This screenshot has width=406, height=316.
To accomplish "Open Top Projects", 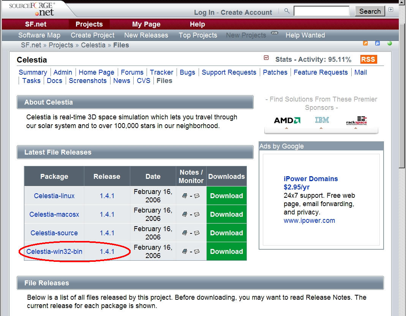I will tap(198, 35).
